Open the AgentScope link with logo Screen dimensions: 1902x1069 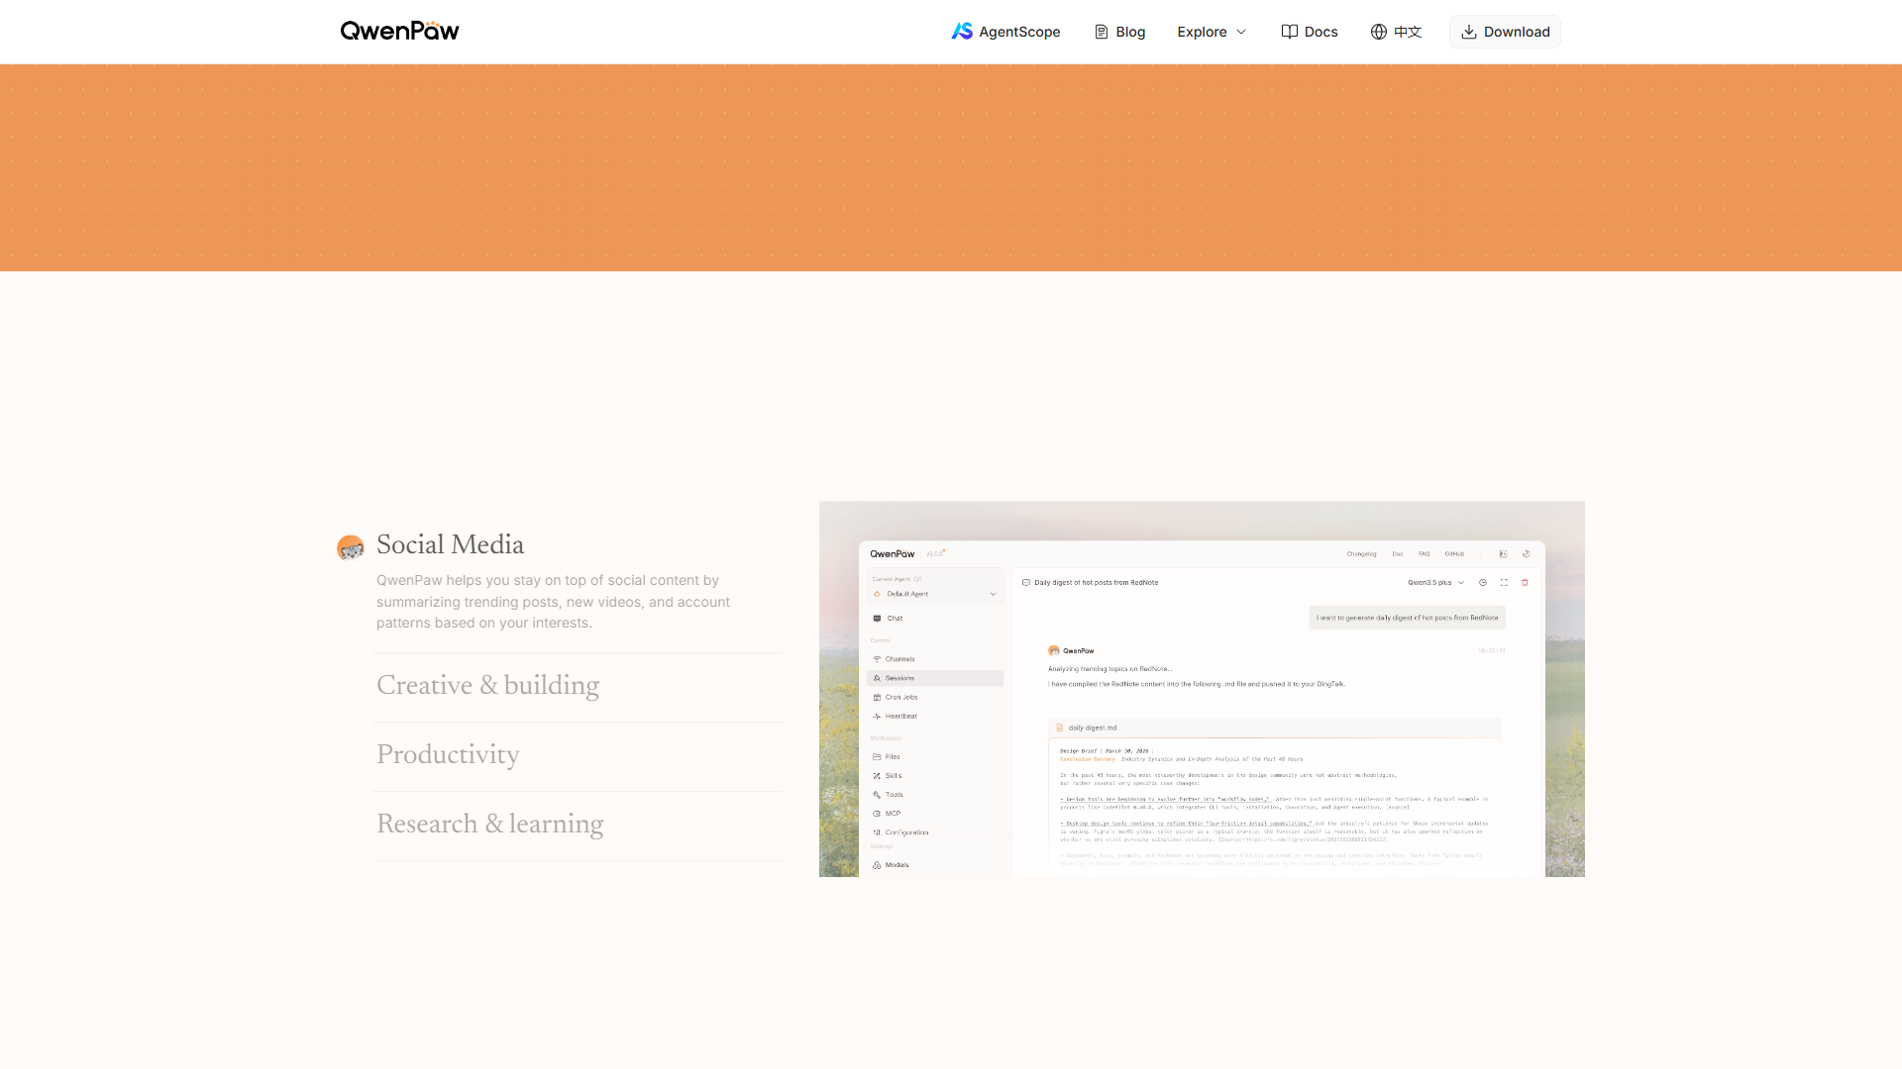click(1005, 32)
